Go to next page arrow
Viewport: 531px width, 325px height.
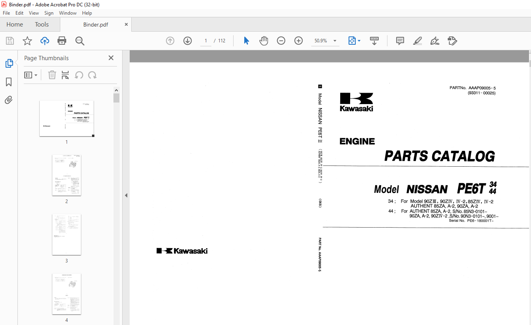188,41
